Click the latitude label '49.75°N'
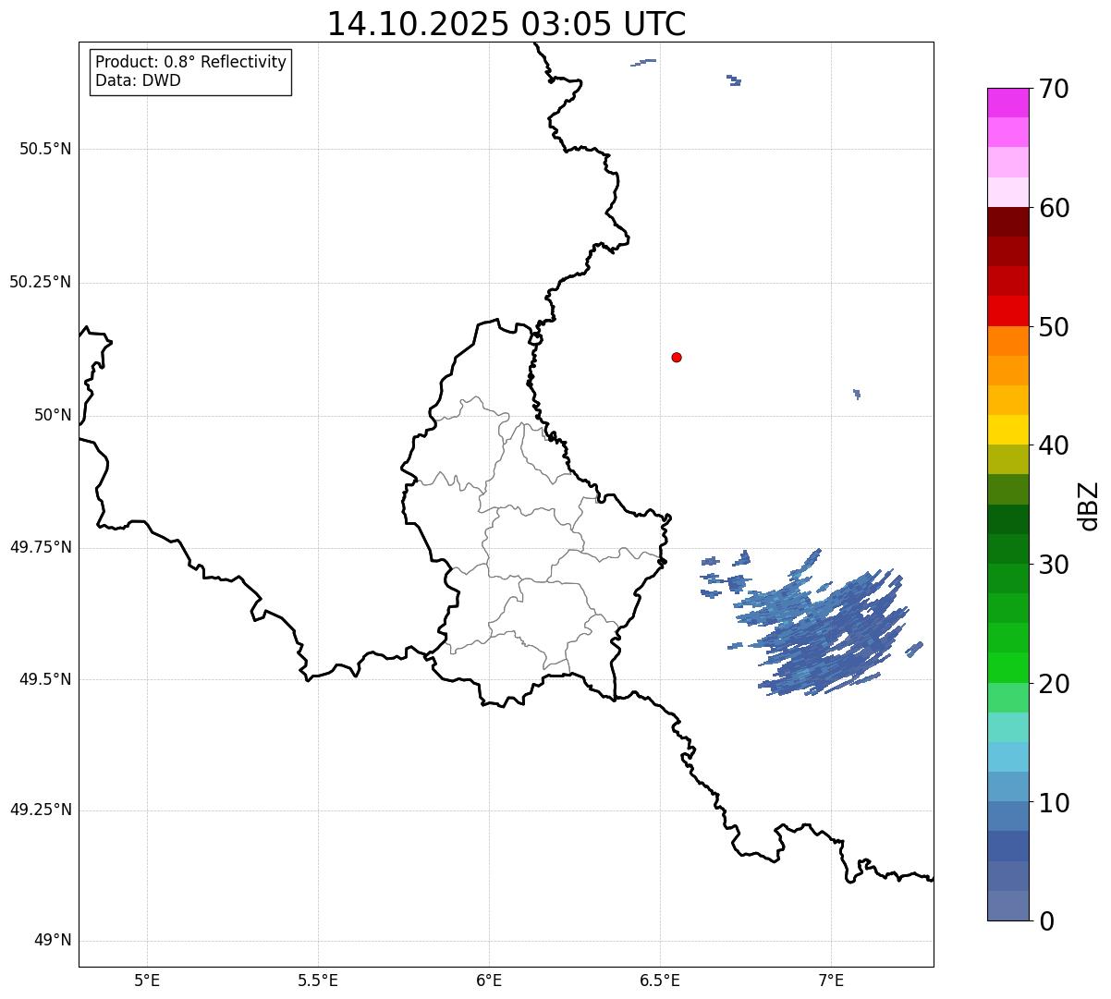The image size is (1111, 999). coord(40,547)
